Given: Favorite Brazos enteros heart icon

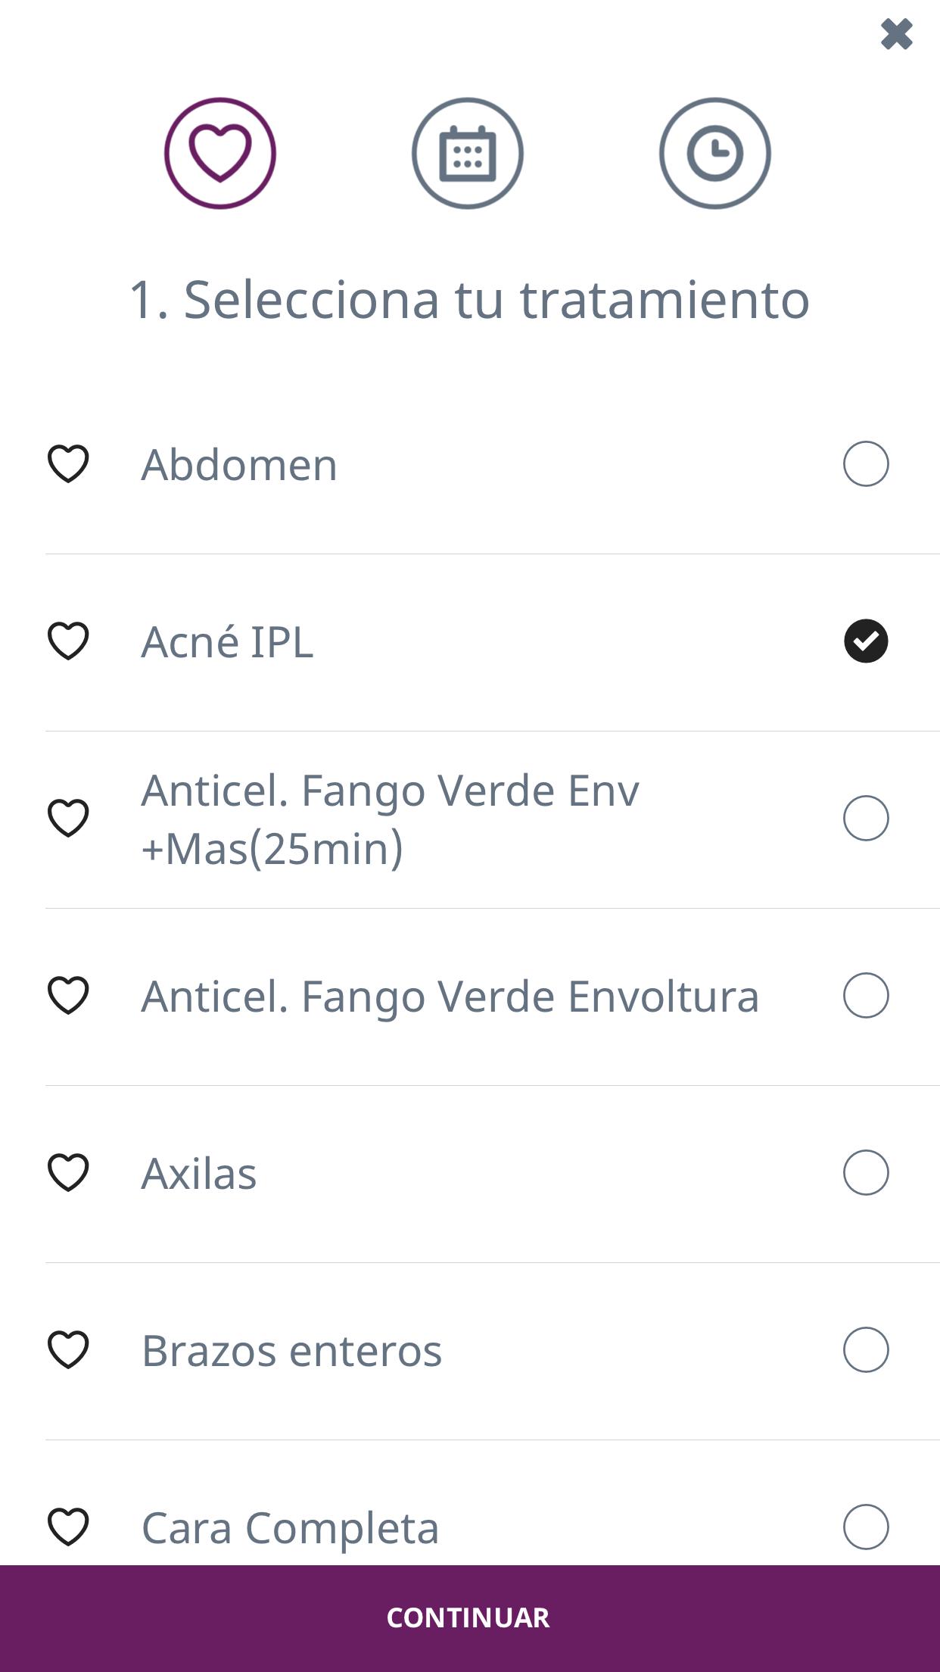Looking at the screenshot, I should (68, 1349).
